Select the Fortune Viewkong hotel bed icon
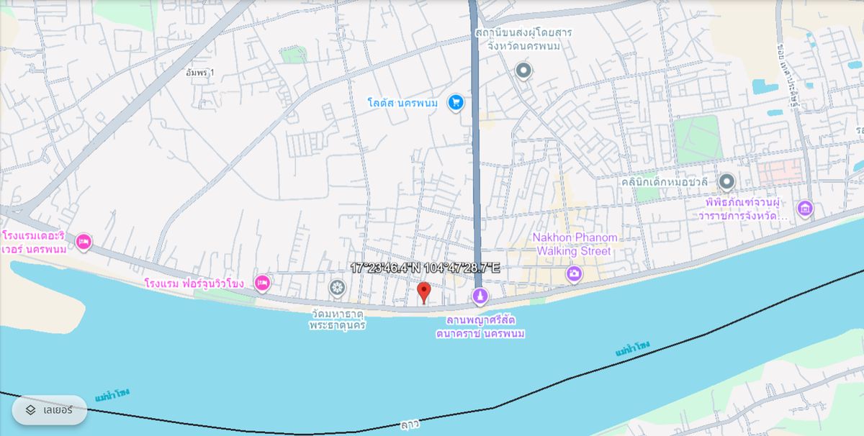 point(262,283)
